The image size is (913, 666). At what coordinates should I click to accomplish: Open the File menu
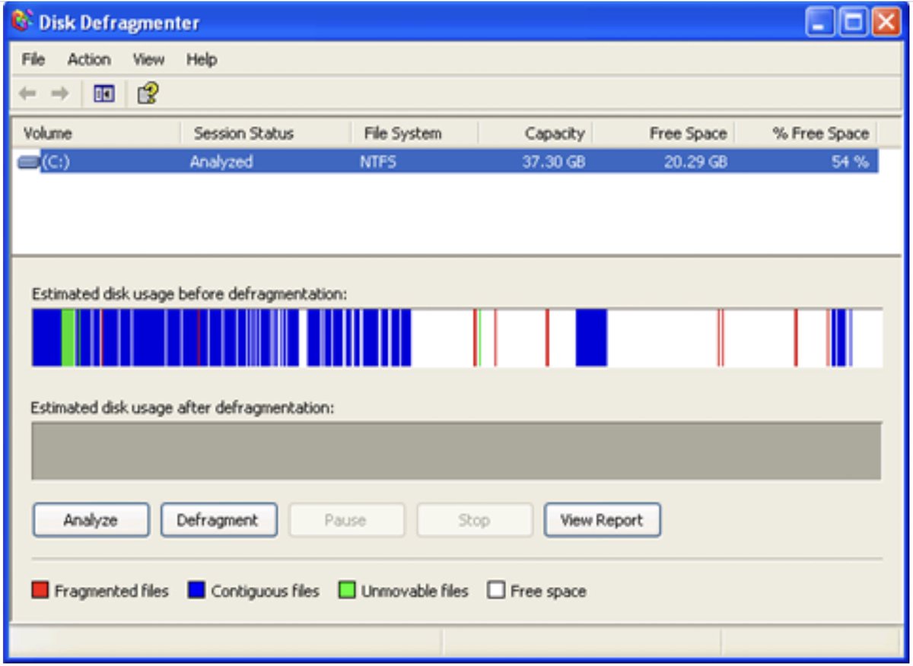point(33,59)
